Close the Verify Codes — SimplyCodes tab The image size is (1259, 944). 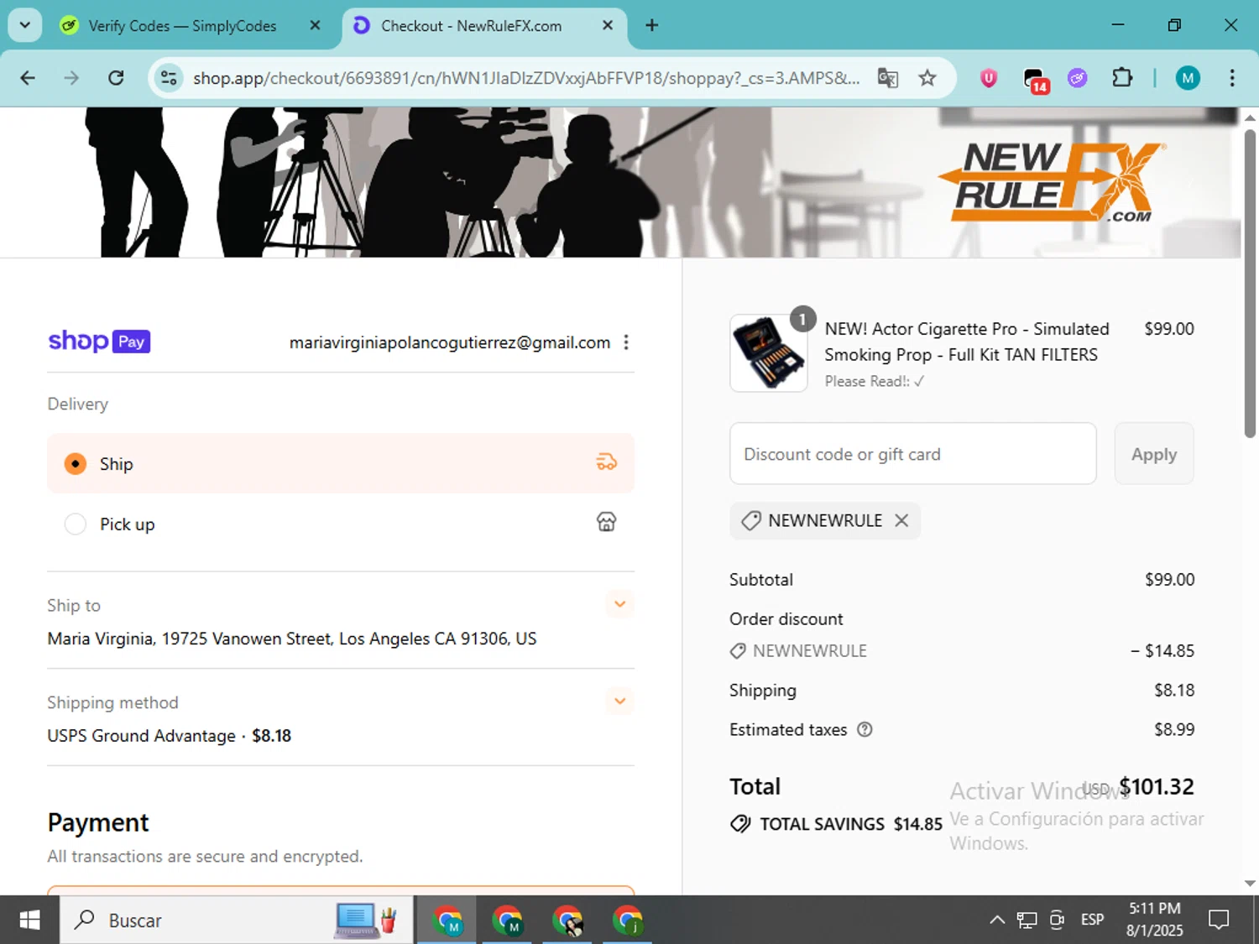click(315, 25)
